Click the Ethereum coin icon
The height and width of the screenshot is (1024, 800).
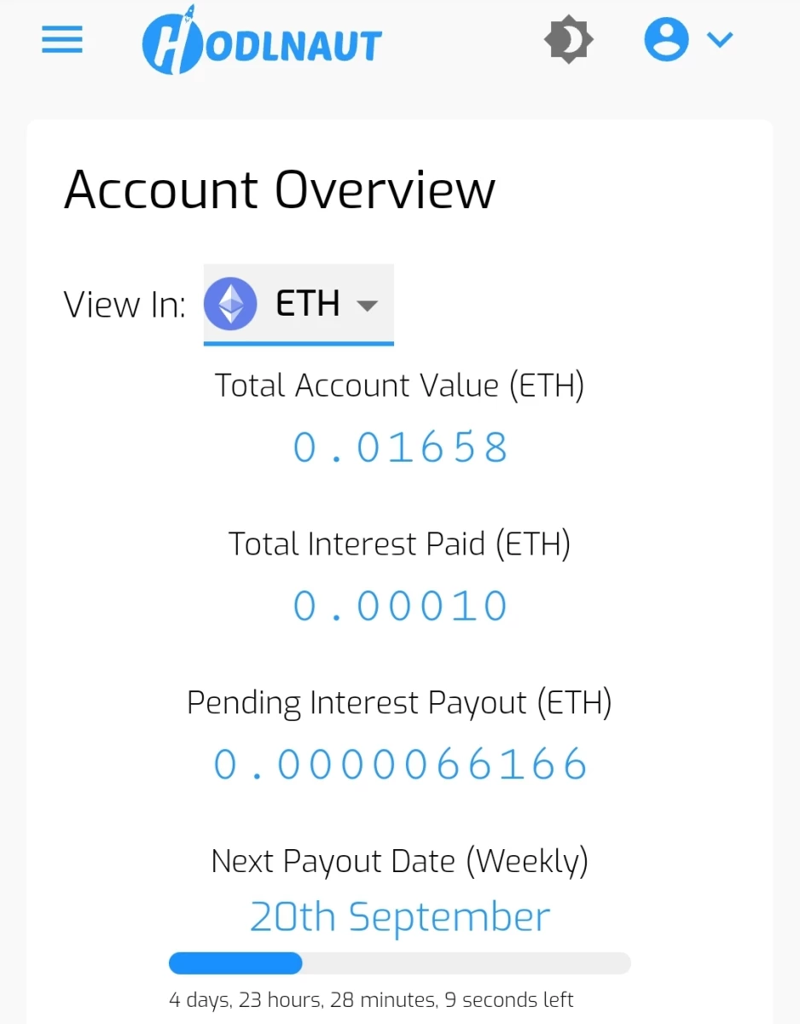[230, 304]
